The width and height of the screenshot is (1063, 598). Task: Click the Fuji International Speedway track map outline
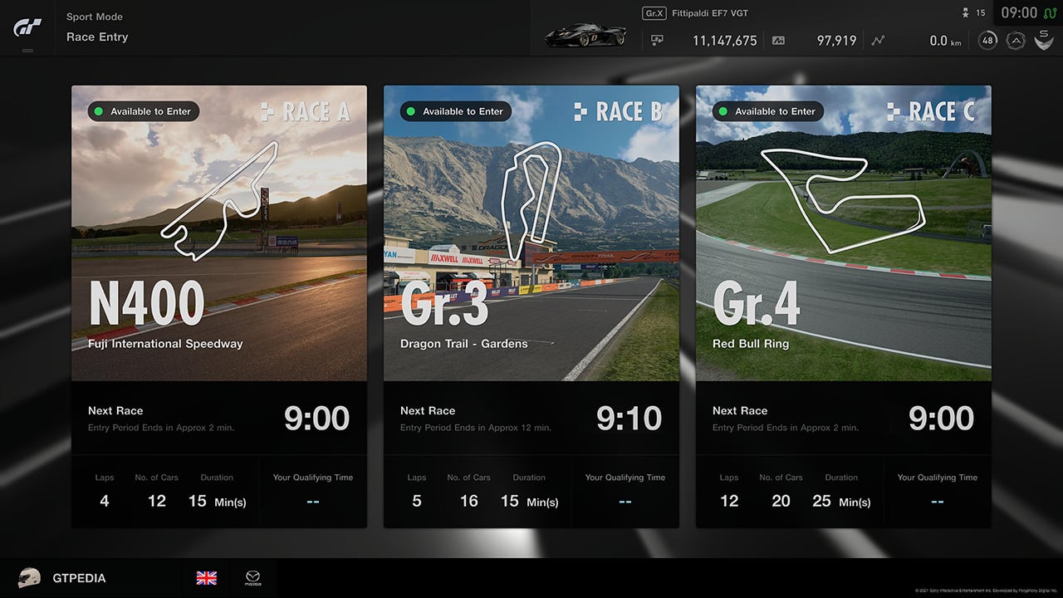click(x=220, y=201)
